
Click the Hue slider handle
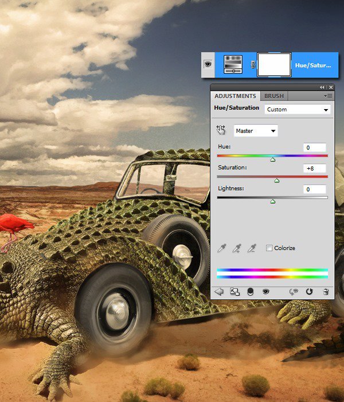coord(273,160)
